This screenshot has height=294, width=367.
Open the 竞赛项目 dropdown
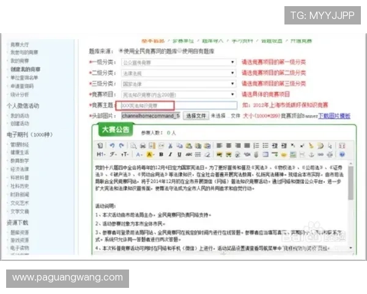pyautogui.click(x=179, y=94)
